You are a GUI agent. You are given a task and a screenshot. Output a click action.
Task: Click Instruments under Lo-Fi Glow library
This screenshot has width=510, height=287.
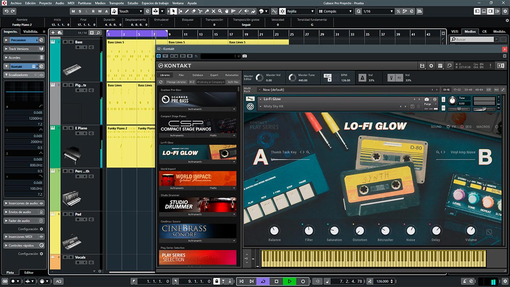click(x=195, y=162)
